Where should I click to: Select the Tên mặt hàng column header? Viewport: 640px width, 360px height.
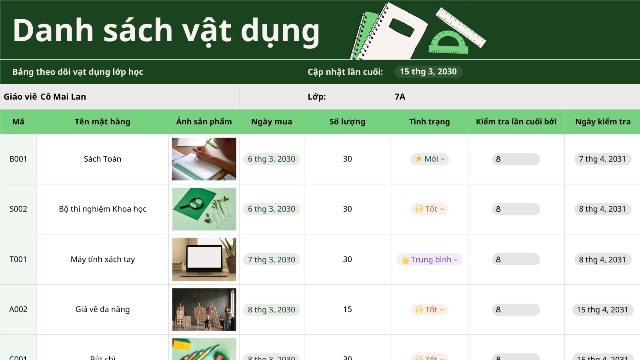pos(103,122)
